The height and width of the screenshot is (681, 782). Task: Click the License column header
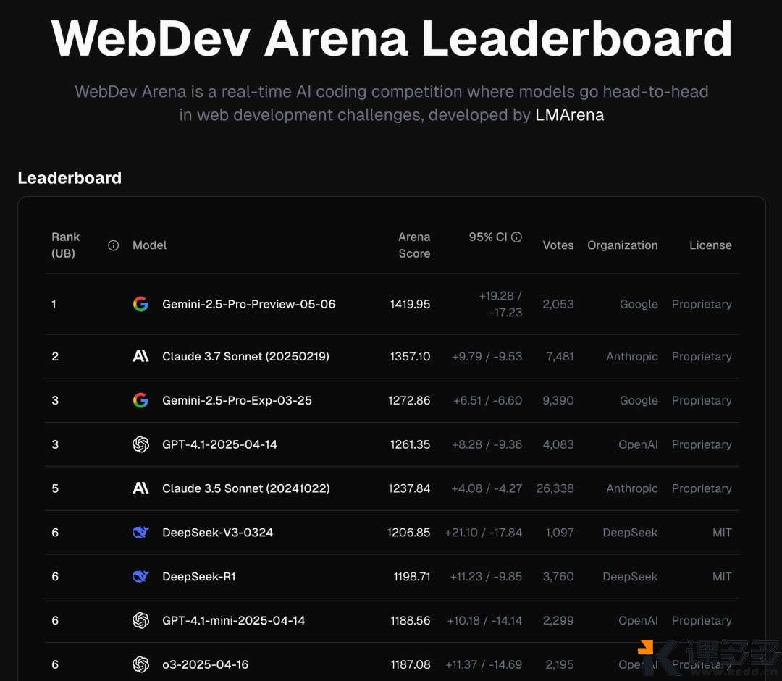[x=711, y=245]
